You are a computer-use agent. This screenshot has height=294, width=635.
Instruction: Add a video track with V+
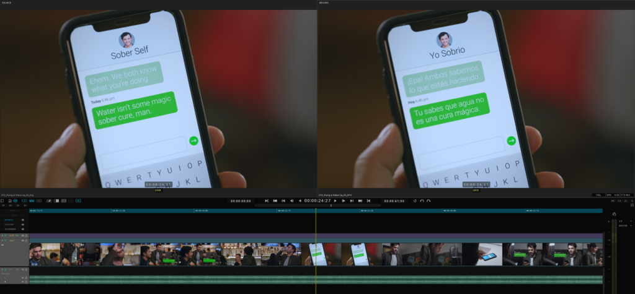click(3, 205)
